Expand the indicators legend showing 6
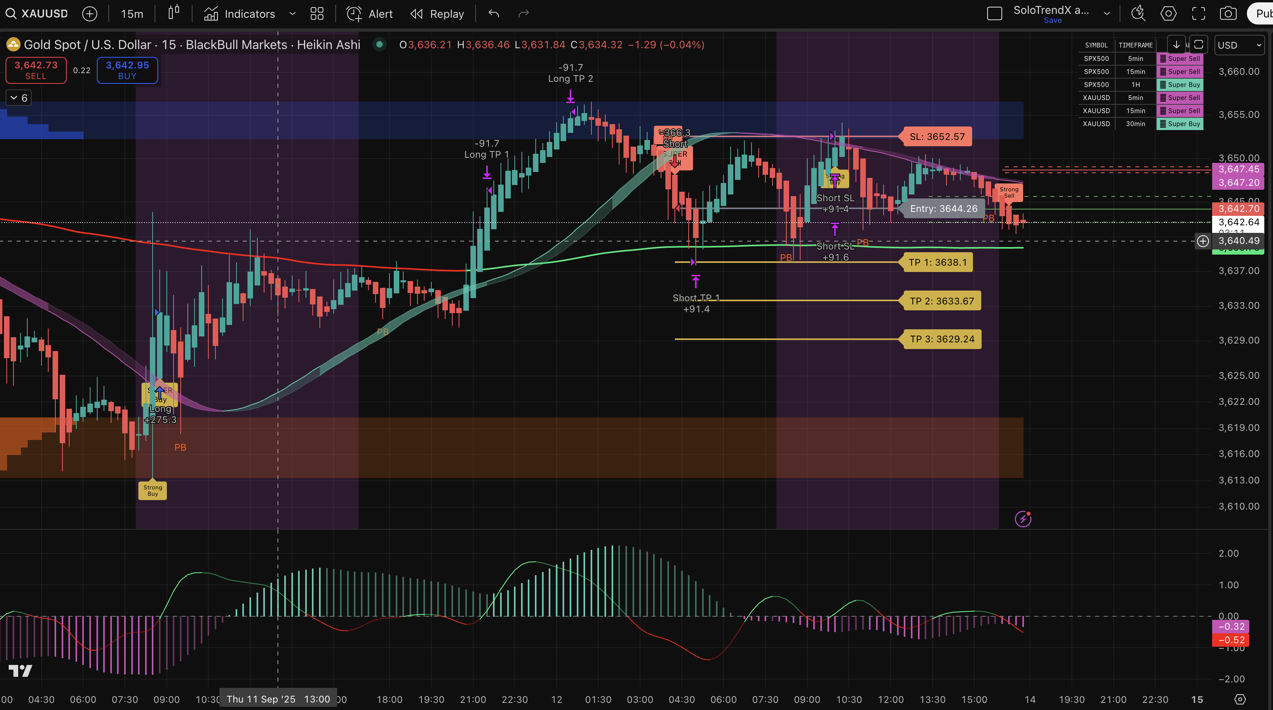The image size is (1273, 710). click(19, 98)
